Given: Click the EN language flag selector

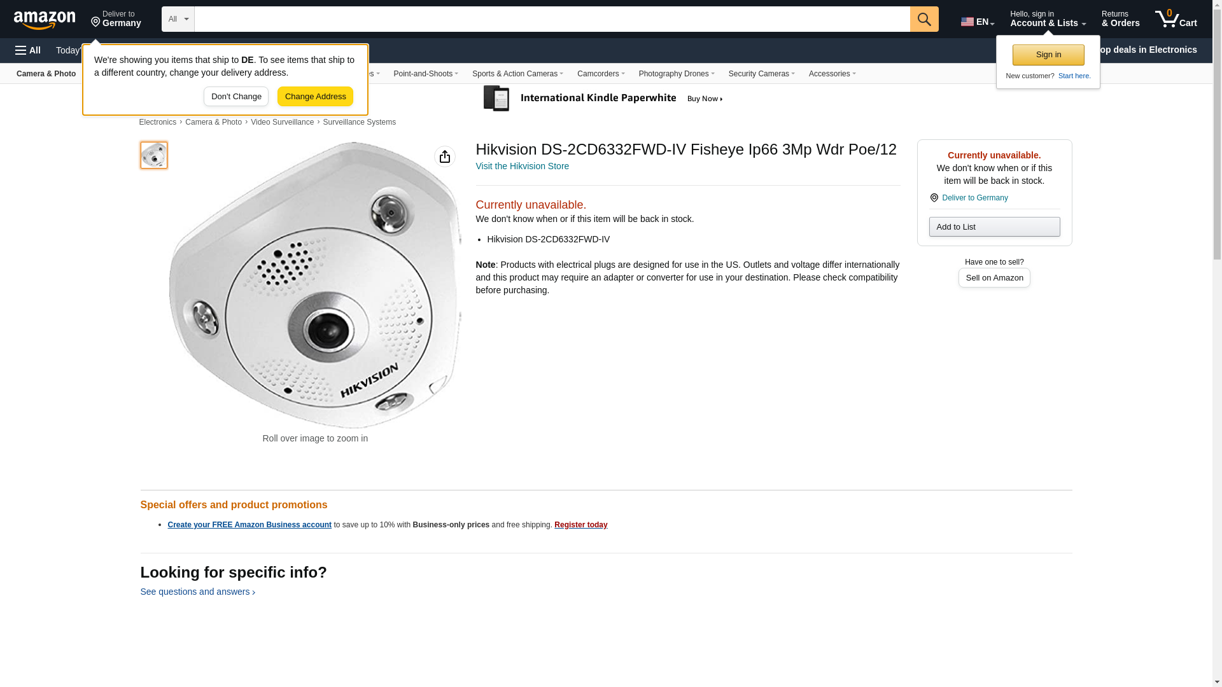Looking at the screenshot, I should (977, 21).
